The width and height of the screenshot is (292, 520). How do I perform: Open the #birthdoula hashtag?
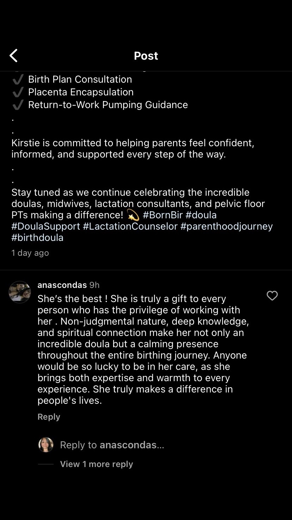pos(37,237)
